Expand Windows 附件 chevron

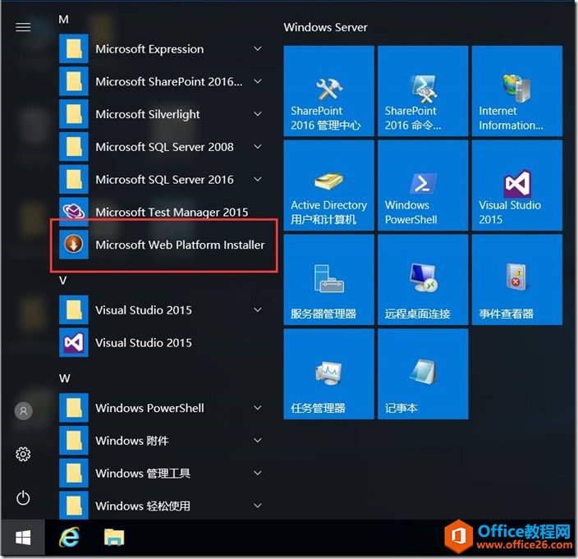(x=258, y=440)
